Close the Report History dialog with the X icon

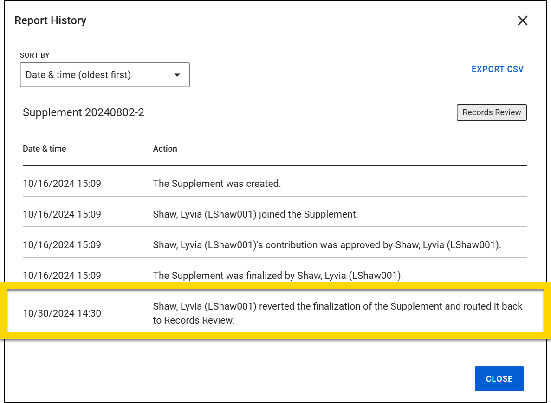click(523, 20)
